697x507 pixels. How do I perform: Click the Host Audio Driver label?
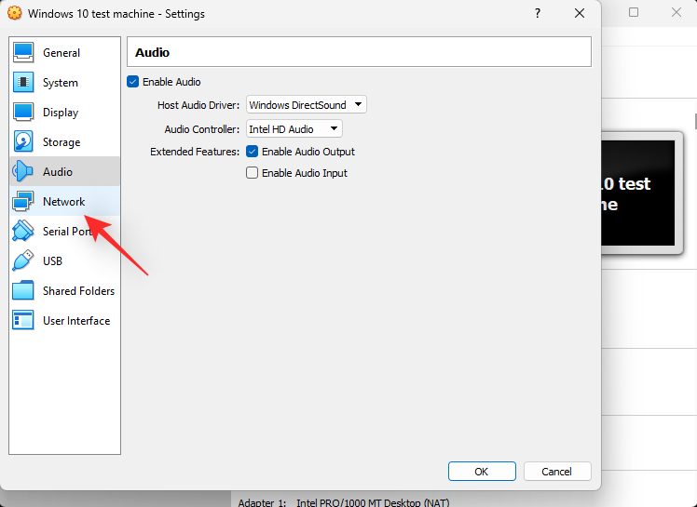point(198,105)
